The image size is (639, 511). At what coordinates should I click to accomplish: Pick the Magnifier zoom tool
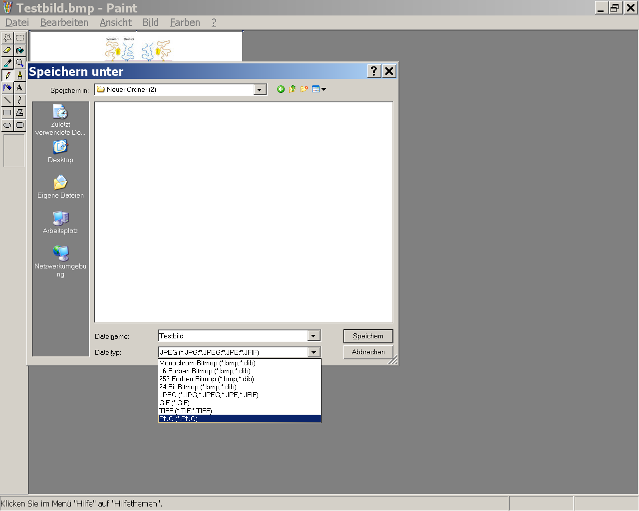click(19, 63)
